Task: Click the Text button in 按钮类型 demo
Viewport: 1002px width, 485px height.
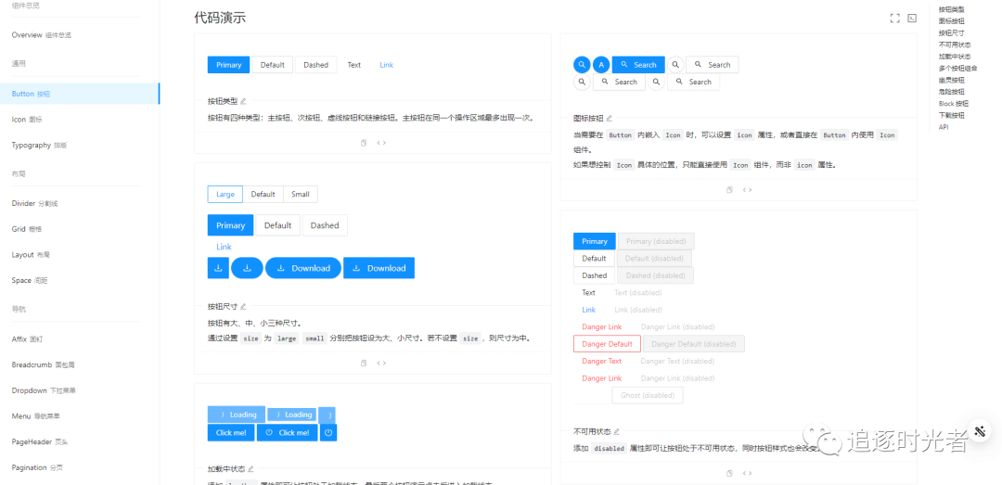Action: pyautogui.click(x=354, y=65)
